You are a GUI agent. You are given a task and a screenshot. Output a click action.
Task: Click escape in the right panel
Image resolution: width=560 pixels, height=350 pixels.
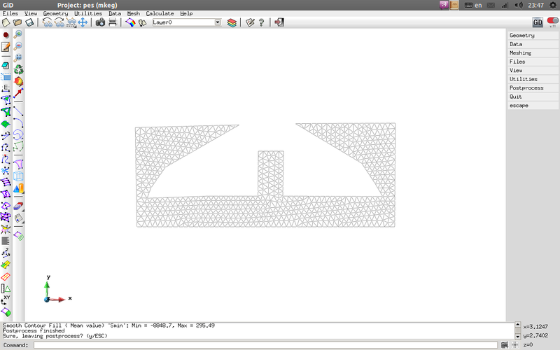[533, 106]
